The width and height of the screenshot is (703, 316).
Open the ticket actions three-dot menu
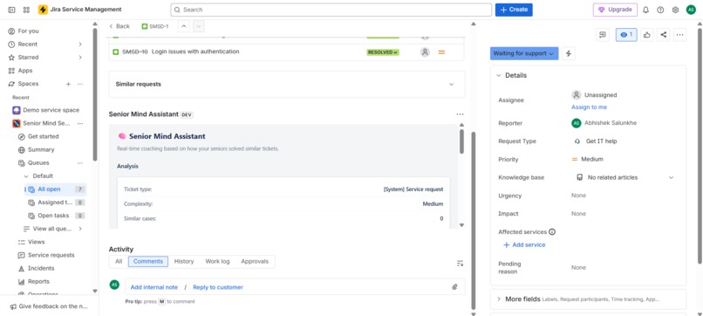pos(679,35)
